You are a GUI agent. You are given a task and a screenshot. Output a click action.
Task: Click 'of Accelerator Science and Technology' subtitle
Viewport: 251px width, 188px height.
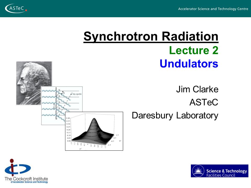point(29,182)
